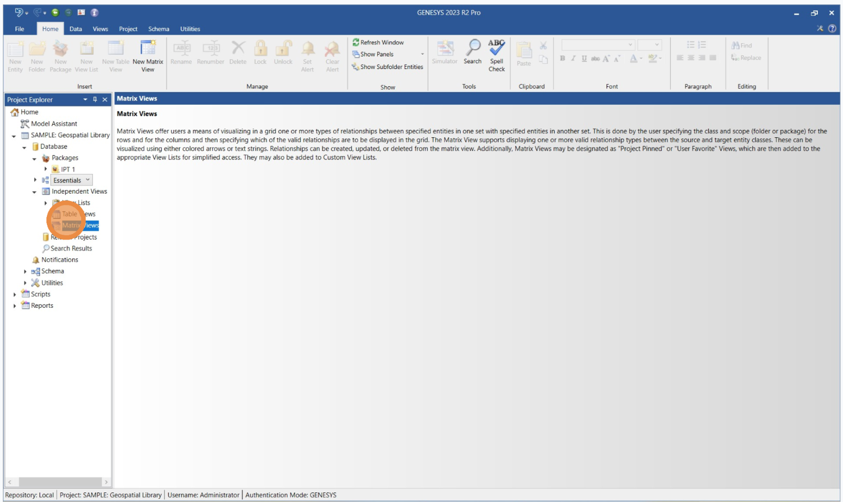
Task: Switch to the Schema ribbon tab
Action: point(159,29)
